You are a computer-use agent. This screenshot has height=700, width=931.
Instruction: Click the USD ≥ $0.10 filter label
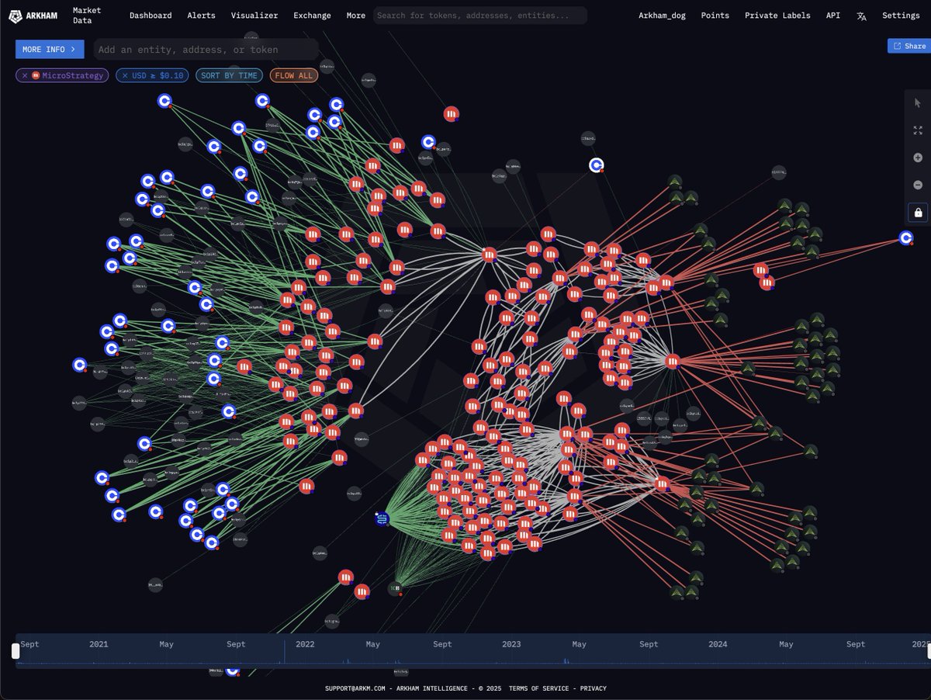[157, 75]
